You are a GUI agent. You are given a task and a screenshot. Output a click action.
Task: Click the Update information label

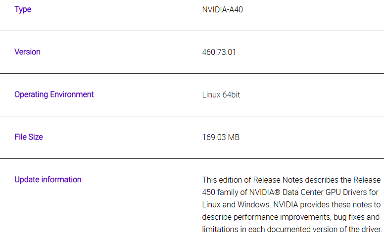pyautogui.click(x=48, y=180)
